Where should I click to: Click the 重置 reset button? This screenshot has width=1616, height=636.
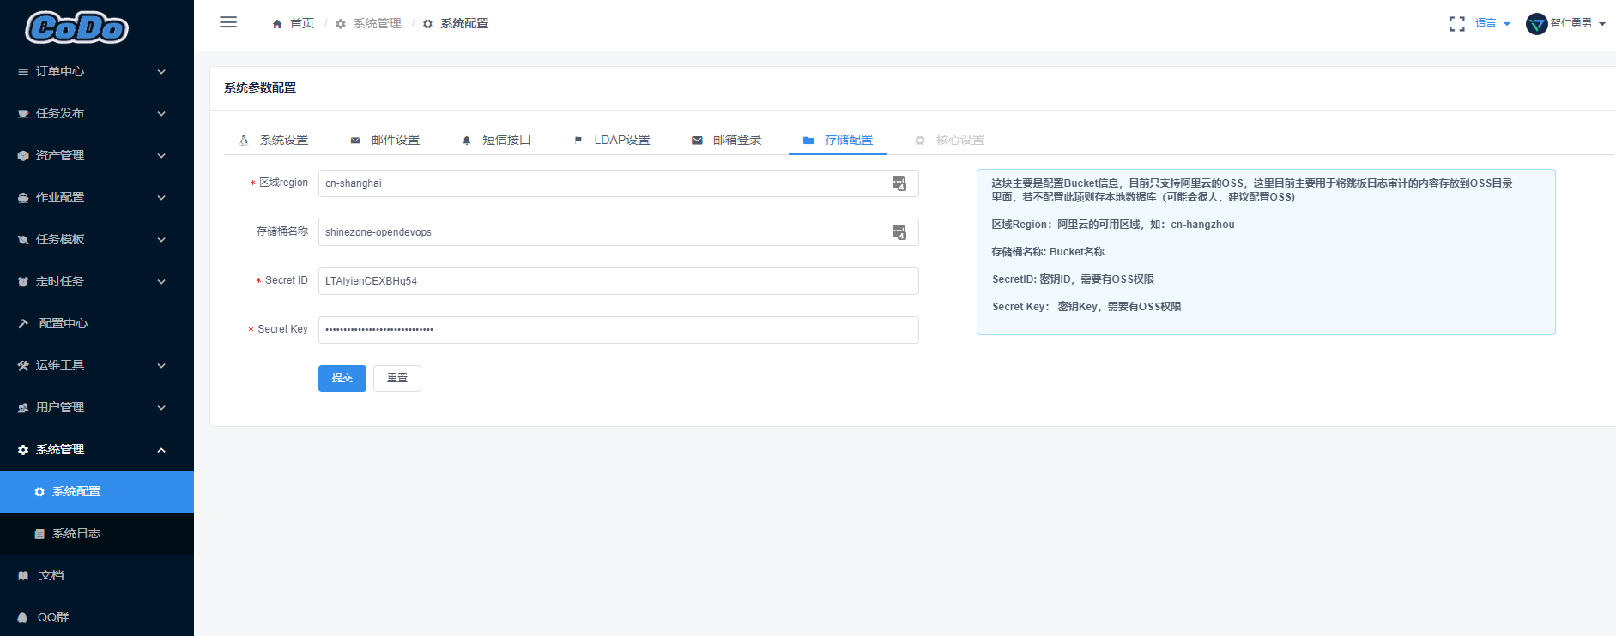click(397, 378)
